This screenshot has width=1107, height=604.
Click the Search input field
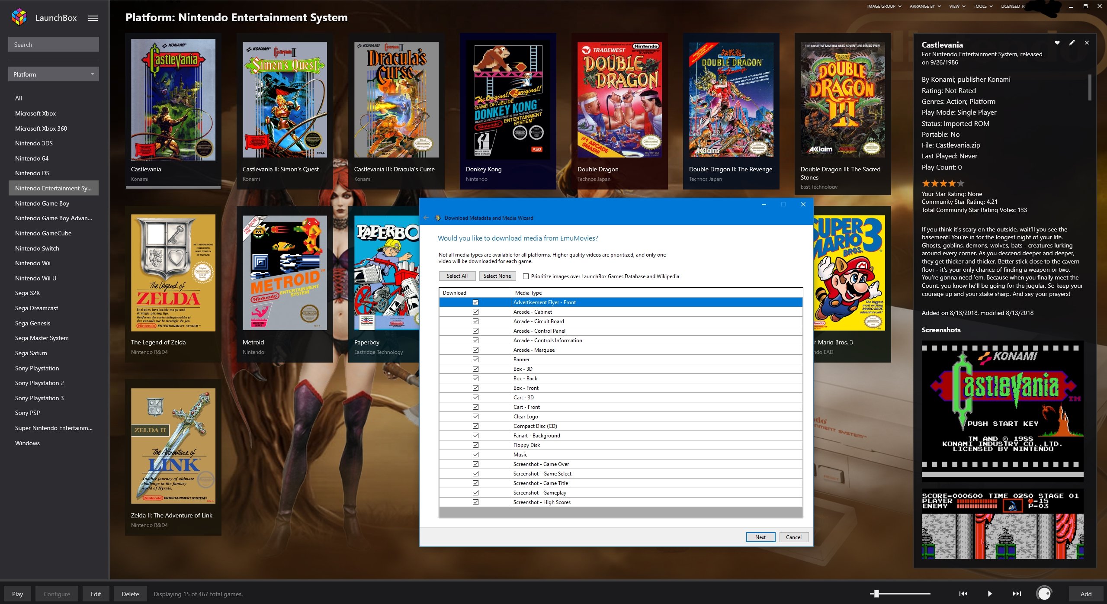53,45
